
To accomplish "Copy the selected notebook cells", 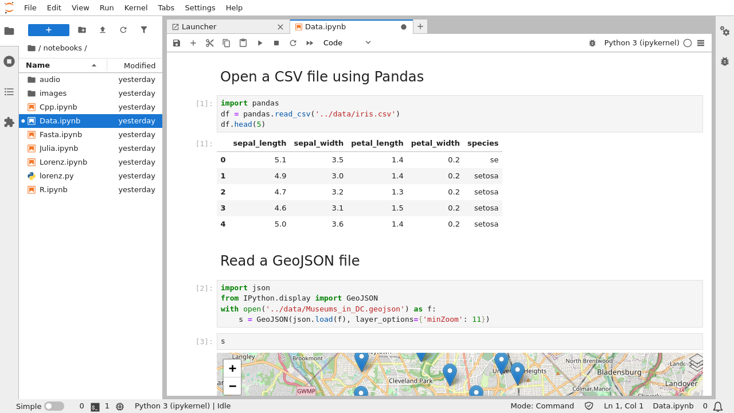I will pyautogui.click(x=226, y=42).
